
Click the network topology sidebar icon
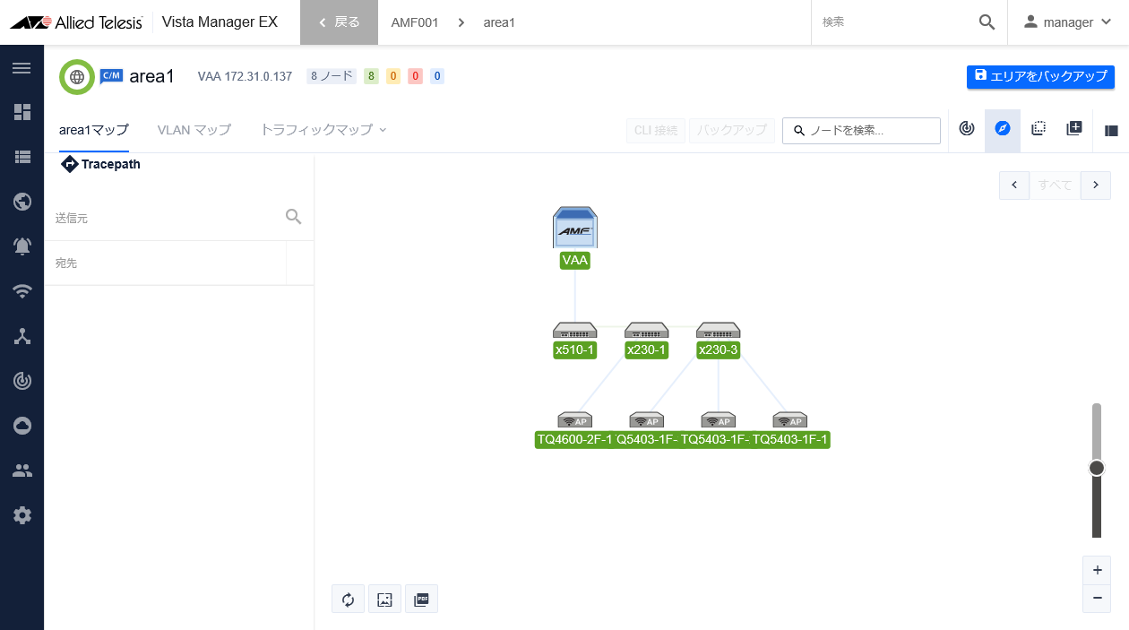22,336
